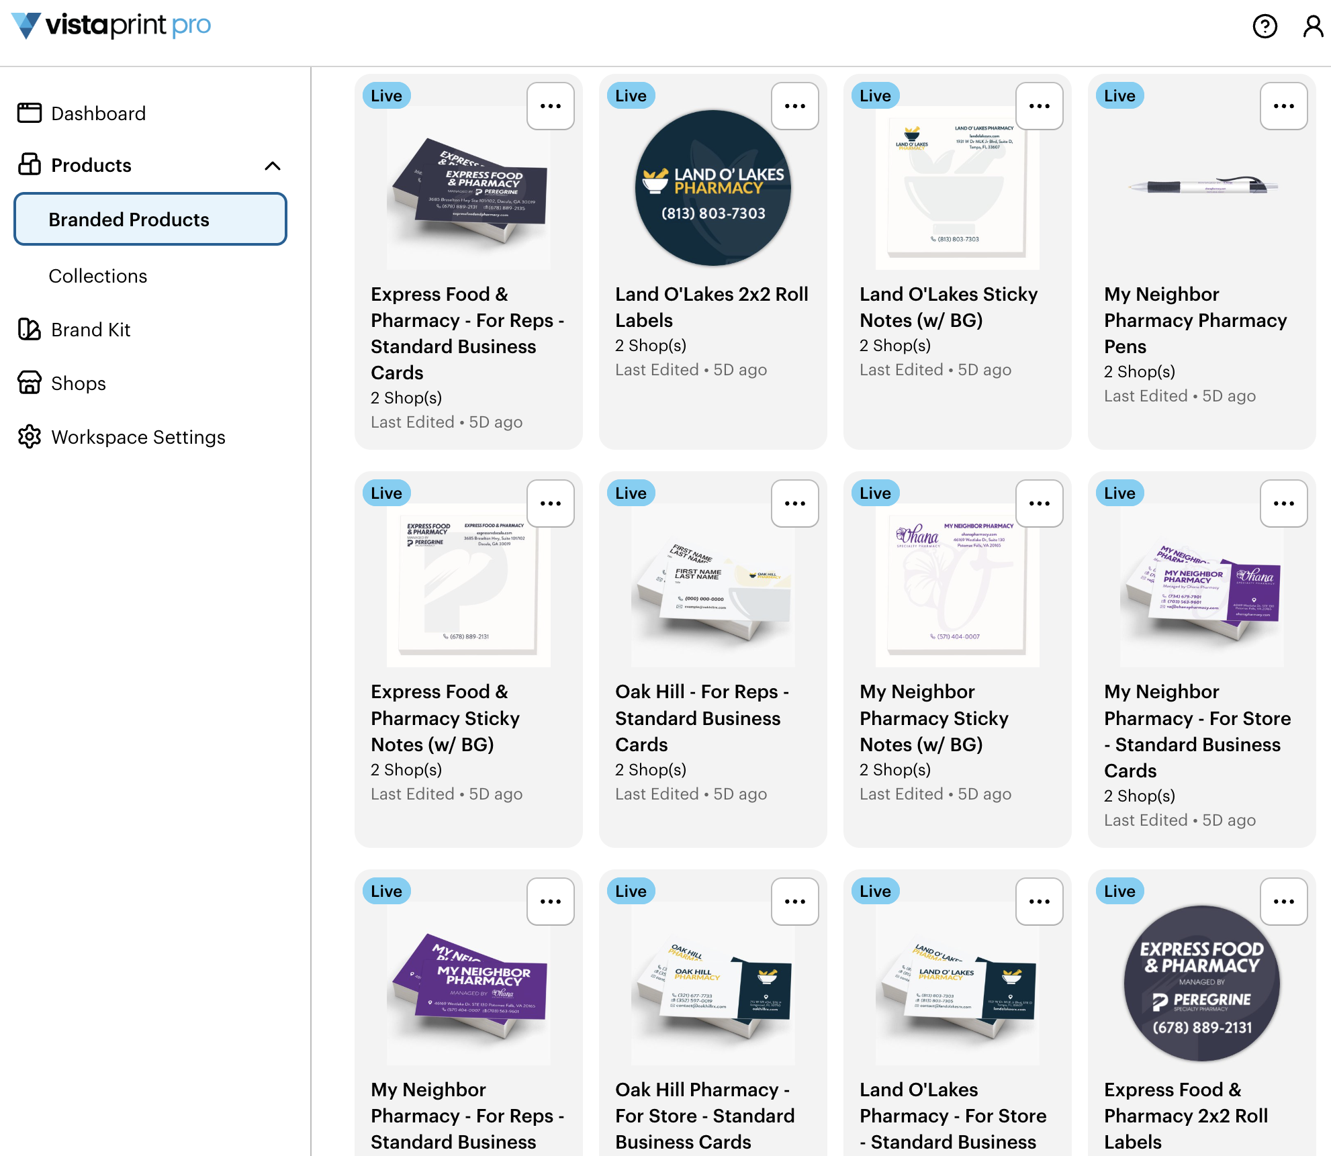Collapse the Products menu chevron

point(273,166)
